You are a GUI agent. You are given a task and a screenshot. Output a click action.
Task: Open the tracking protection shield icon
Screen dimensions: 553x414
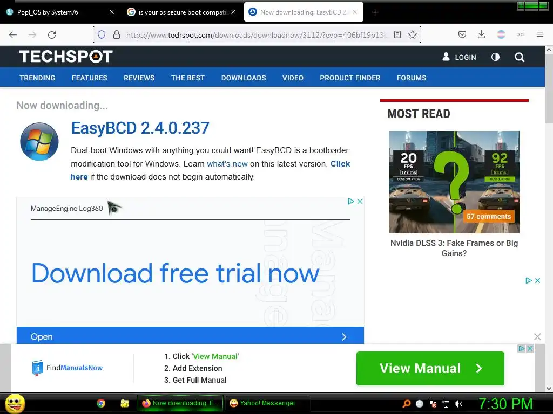tap(102, 34)
